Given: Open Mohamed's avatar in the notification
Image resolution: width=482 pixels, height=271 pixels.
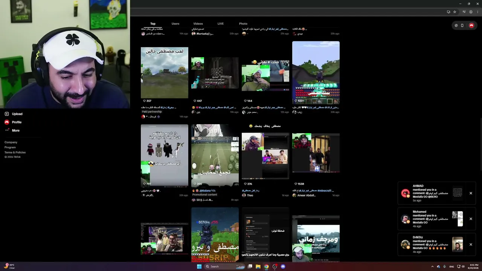Looking at the screenshot, I should coord(405,219).
